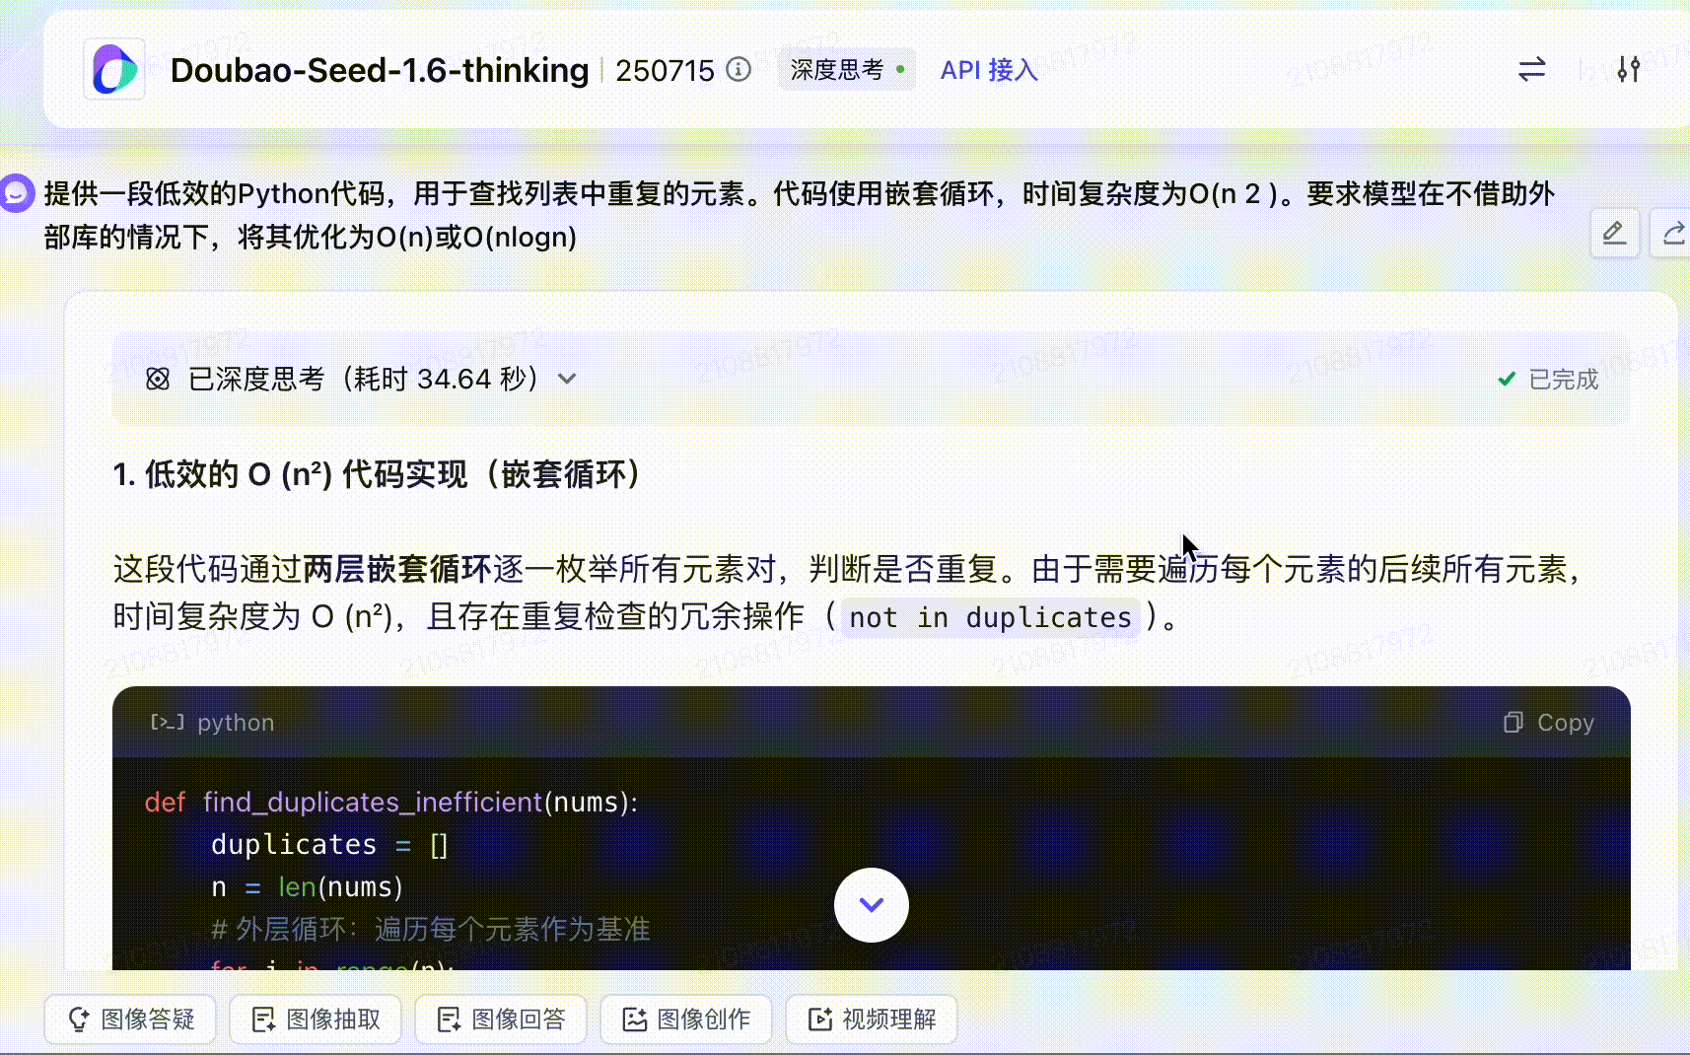Screen dimensions: 1690x1055
Task: Click the user avatar icon beside the prompt
Action: (17, 193)
